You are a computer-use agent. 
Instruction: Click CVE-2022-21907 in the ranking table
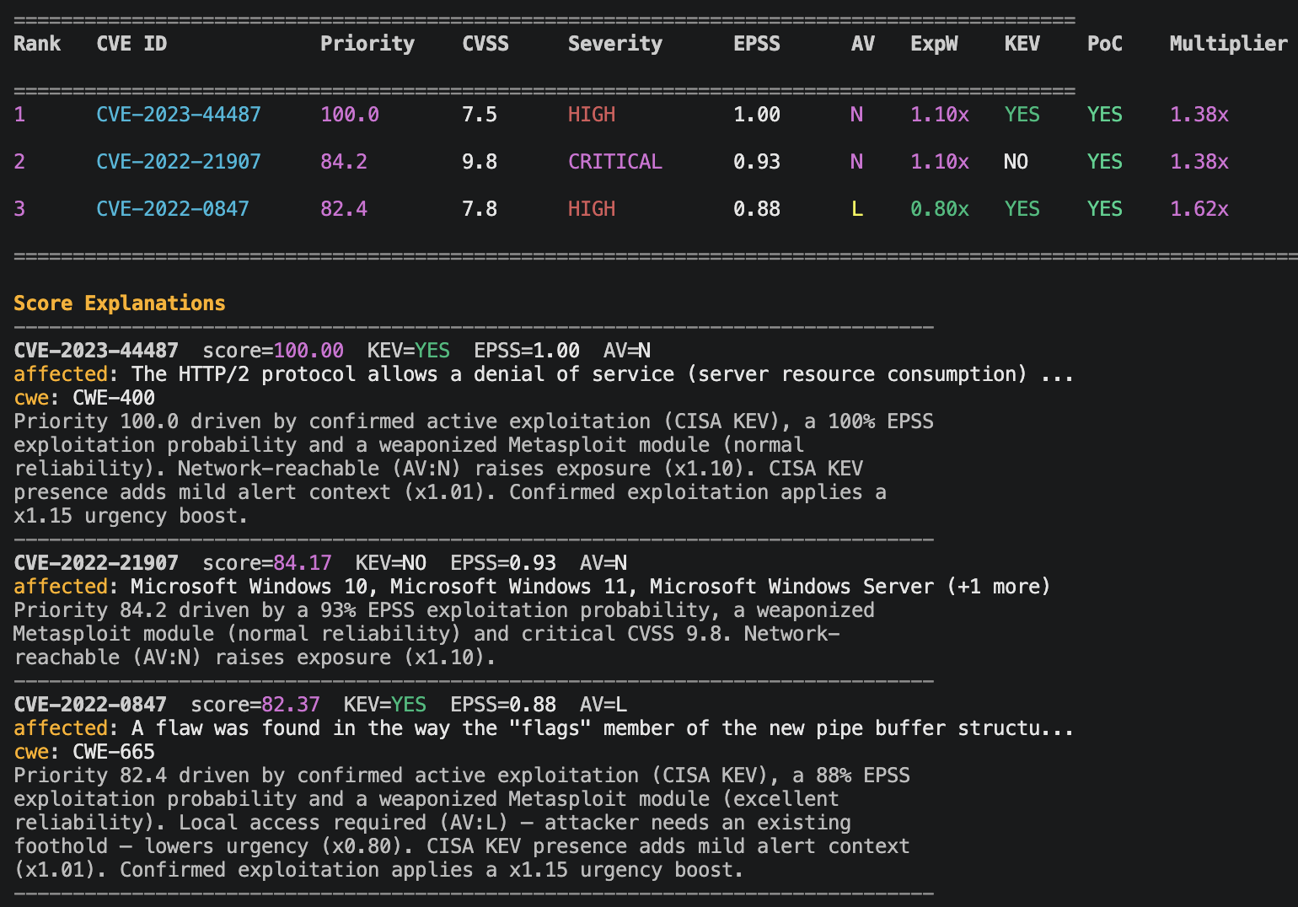(x=179, y=161)
